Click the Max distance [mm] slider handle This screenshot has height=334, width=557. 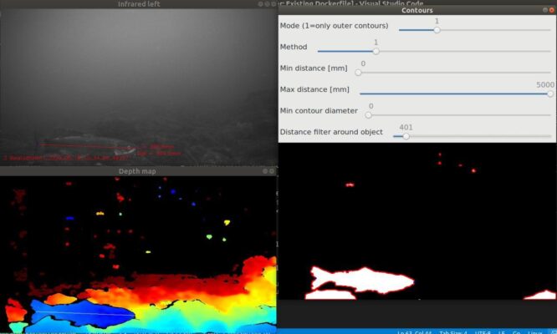click(x=550, y=94)
